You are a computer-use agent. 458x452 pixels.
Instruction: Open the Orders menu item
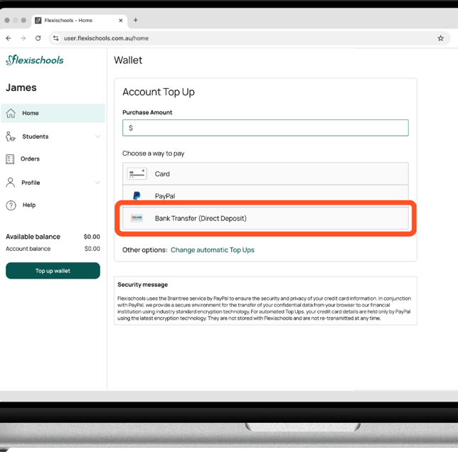(30, 159)
